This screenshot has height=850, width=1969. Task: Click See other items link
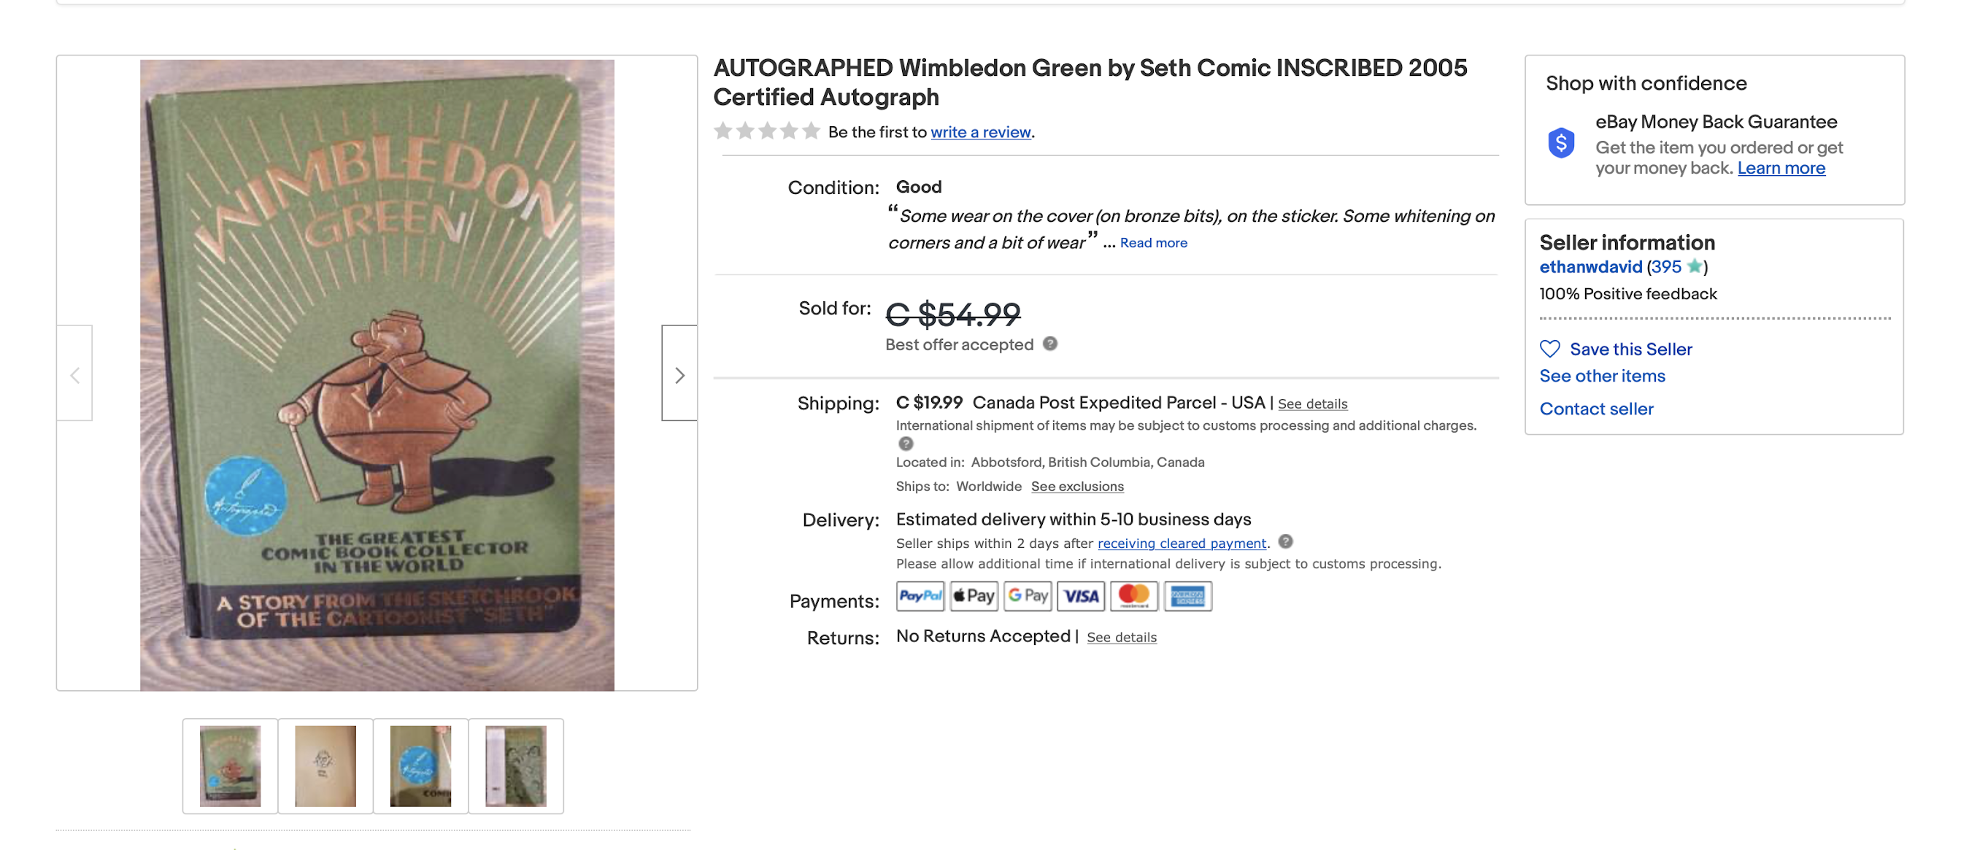1601,376
